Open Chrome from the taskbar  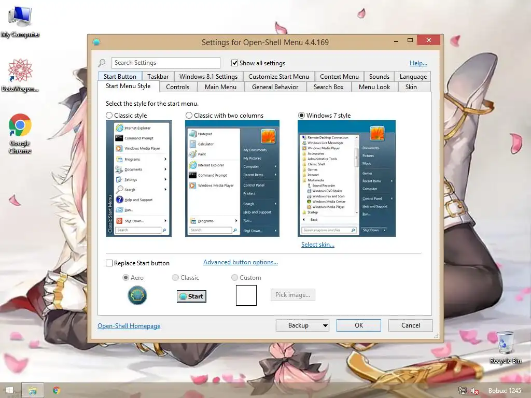[57, 390]
